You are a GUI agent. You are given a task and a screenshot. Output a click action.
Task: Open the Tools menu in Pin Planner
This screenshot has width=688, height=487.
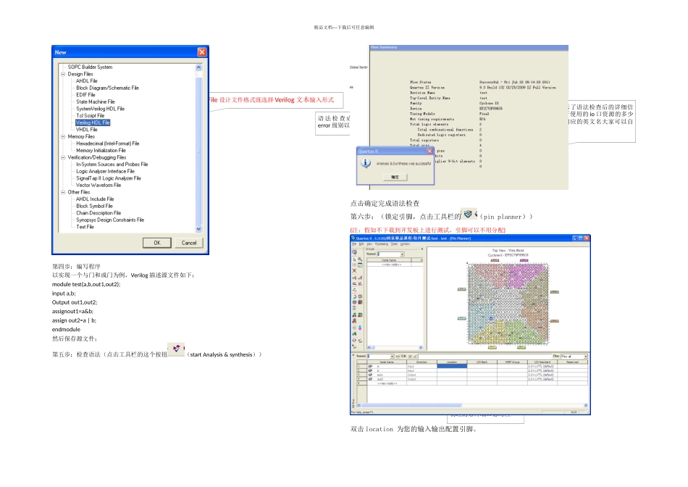(394, 244)
